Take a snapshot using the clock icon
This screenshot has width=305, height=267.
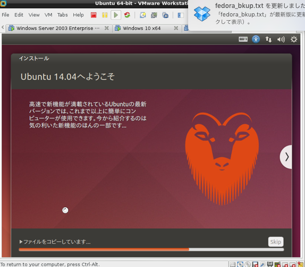point(143,15)
